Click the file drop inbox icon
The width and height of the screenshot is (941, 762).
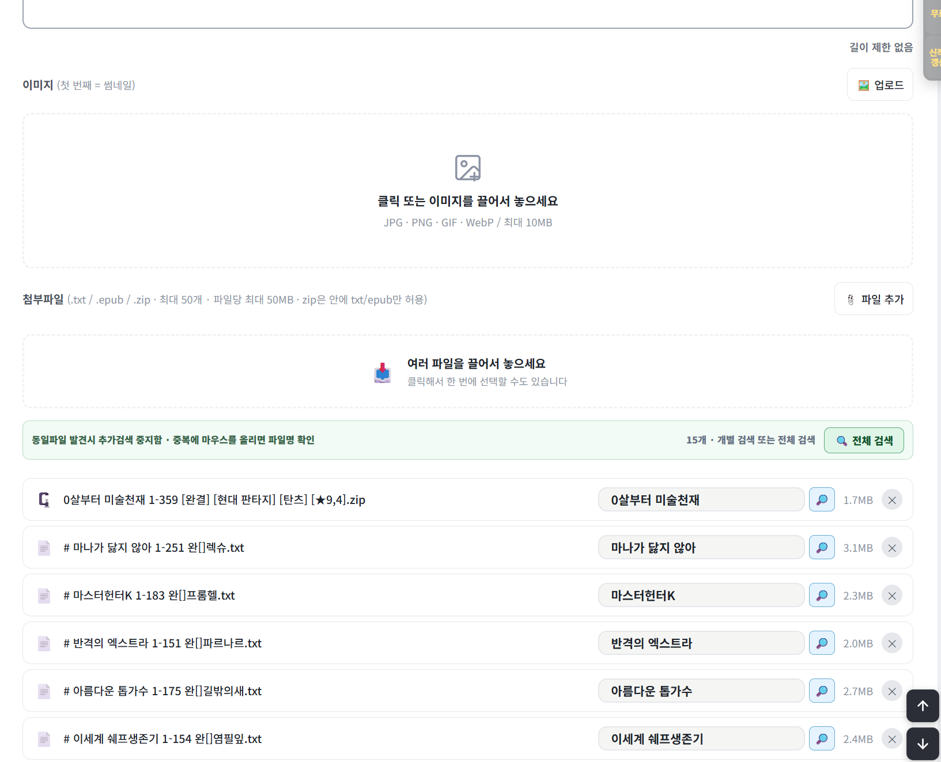pyautogui.click(x=383, y=373)
